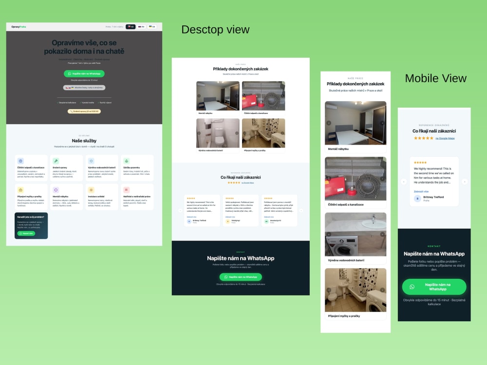The height and width of the screenshot is (365, 487).
Task: Click the five-star rating in the mobile reviews header
Action: (x=423, y=138)
